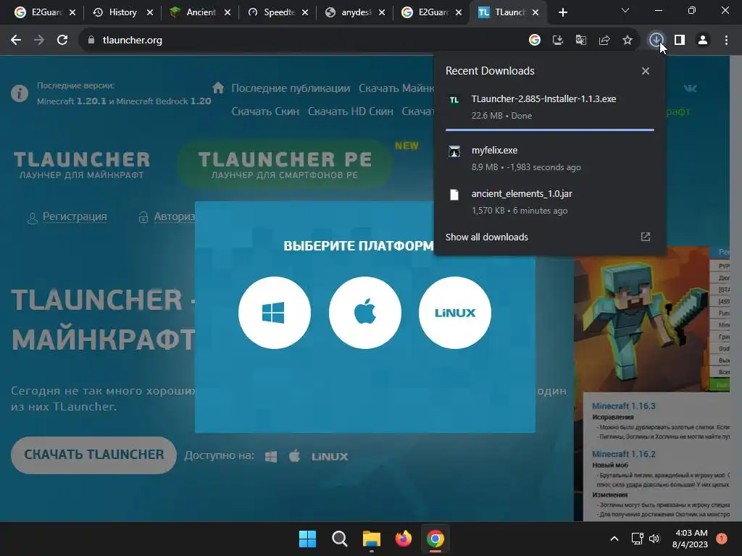The image size is (742, 556).
Task: Open myfelix.exe download entry
Action: point(550,159)
